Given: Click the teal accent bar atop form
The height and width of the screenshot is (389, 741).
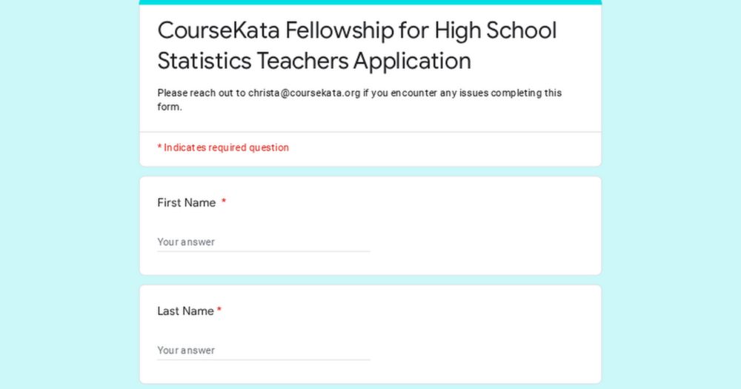Looking at the screenshot, I should coord(370,2).
